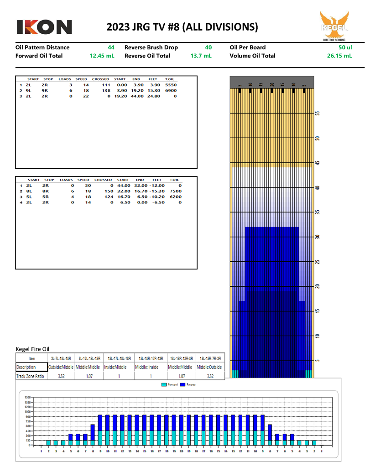
Task: Select the Reverse Brush Drop value 40
Action: coord(208,47)
